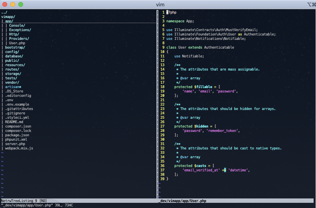The width and height of the screenshot is (316, 208).
Task: Click the yellow minimize window button
Action: [x=13, y=4]
